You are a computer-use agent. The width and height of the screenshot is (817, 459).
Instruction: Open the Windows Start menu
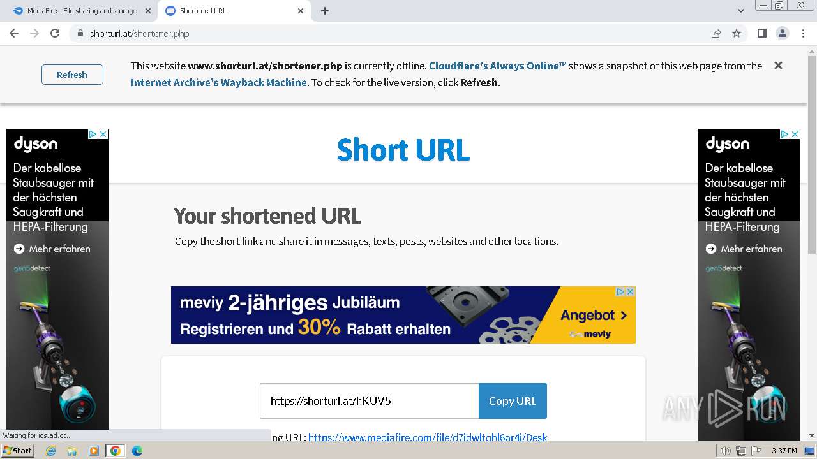(x=18, y=451)
